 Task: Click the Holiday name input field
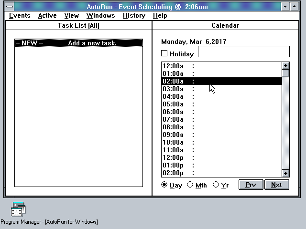tap(244, 52)
